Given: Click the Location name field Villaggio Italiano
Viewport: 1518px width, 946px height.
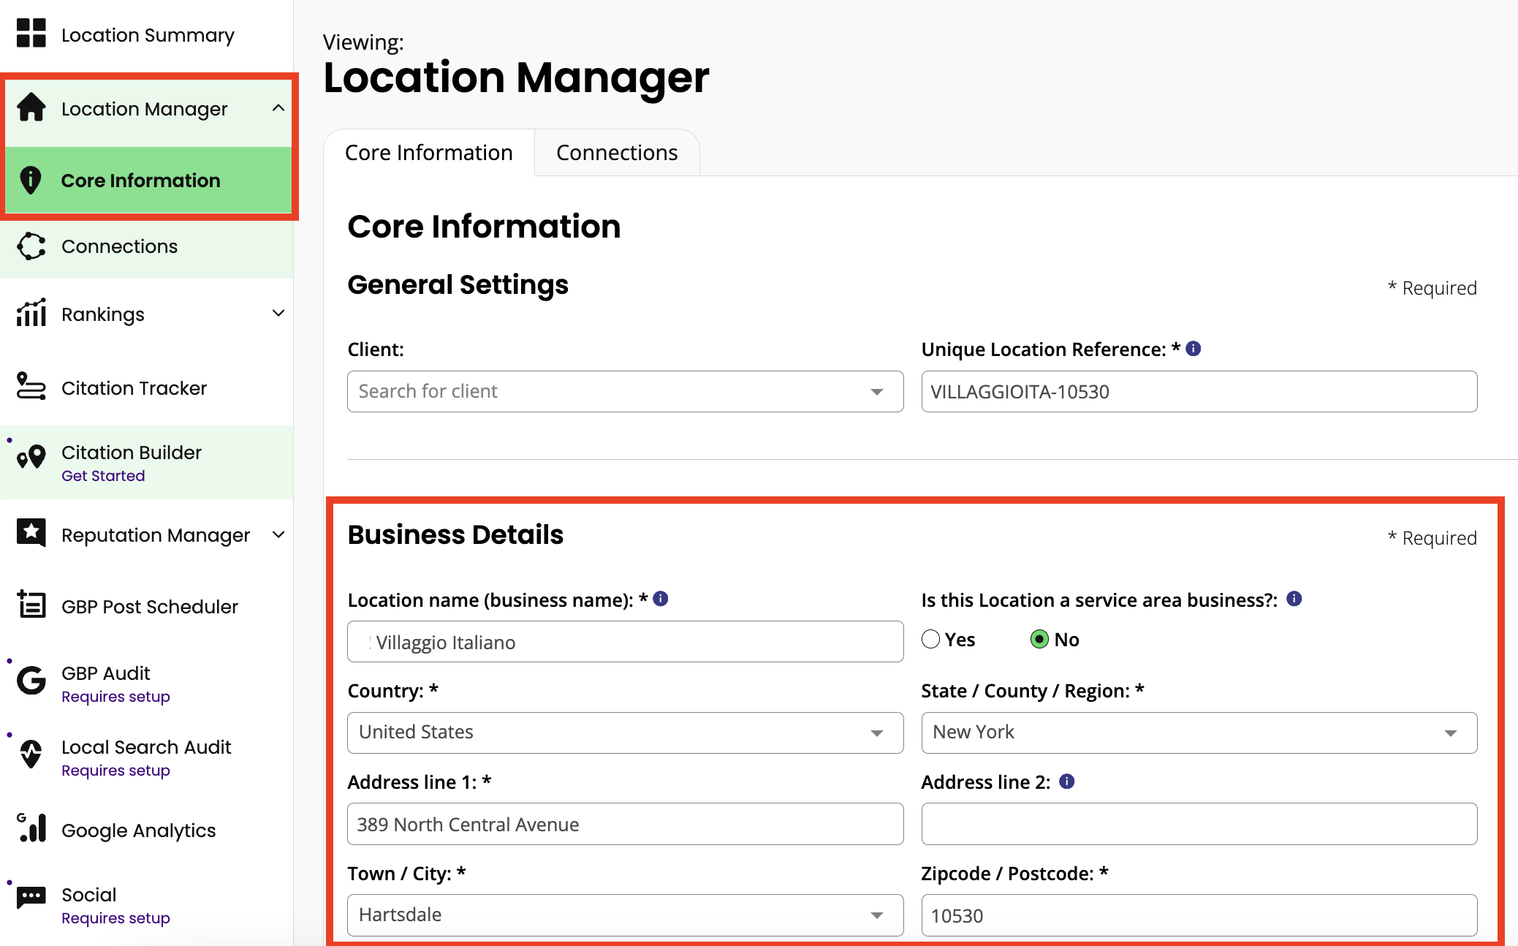Looking at the screenshot, I should point(626,642).
